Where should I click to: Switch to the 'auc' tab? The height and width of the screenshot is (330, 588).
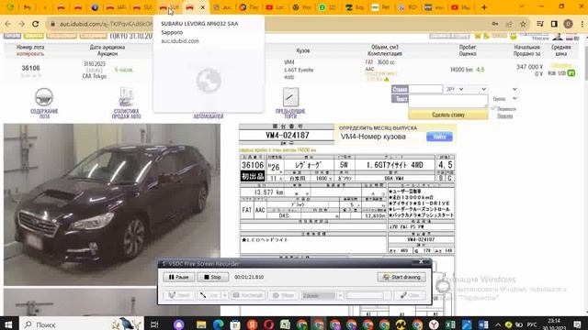(222, 7)
